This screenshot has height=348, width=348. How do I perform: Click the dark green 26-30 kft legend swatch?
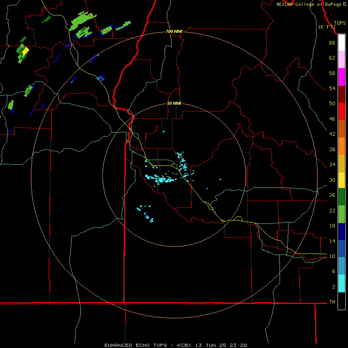tap(341, 197)
